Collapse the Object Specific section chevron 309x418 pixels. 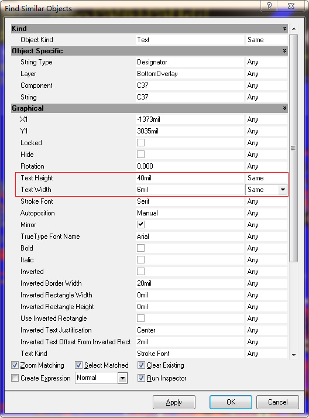[284, 51]
